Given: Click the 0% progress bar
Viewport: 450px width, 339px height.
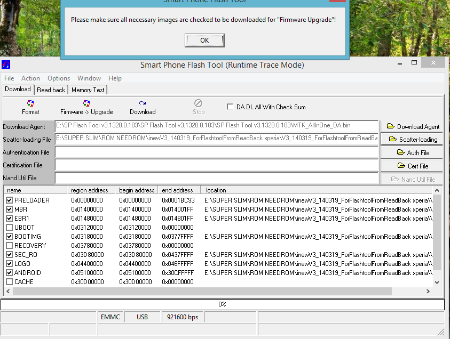Looking at the screenshot, I should coord(223,304).
